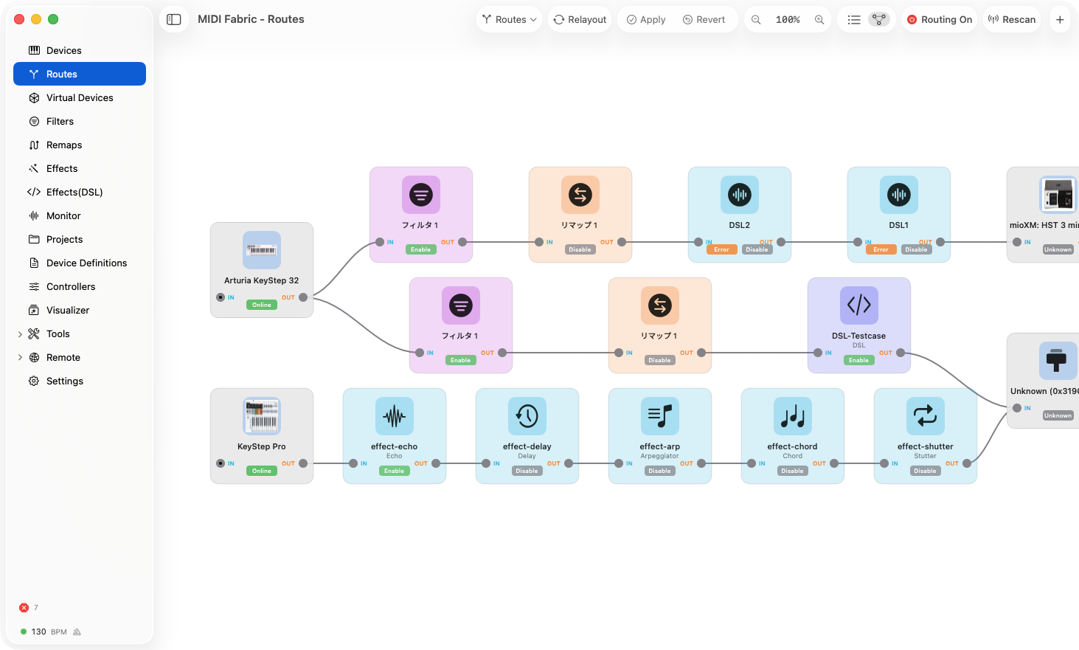Click the Online badge on Arturia KeyStep 32
This screenshot has width=1079, height=650.
(x=262, y=305)
